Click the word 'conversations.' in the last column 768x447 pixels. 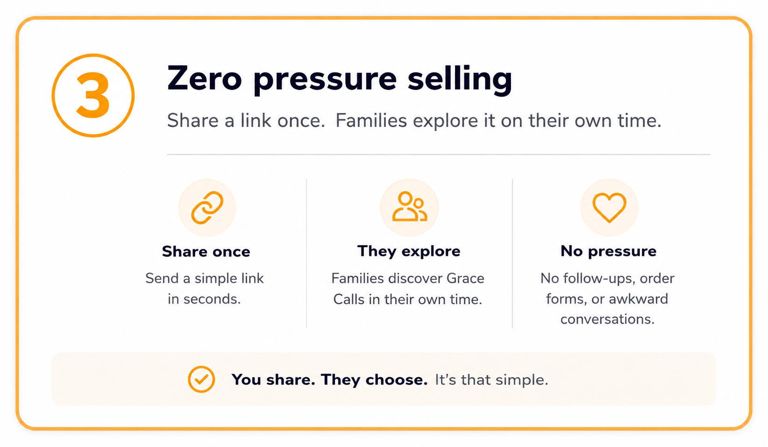[607, 319]
